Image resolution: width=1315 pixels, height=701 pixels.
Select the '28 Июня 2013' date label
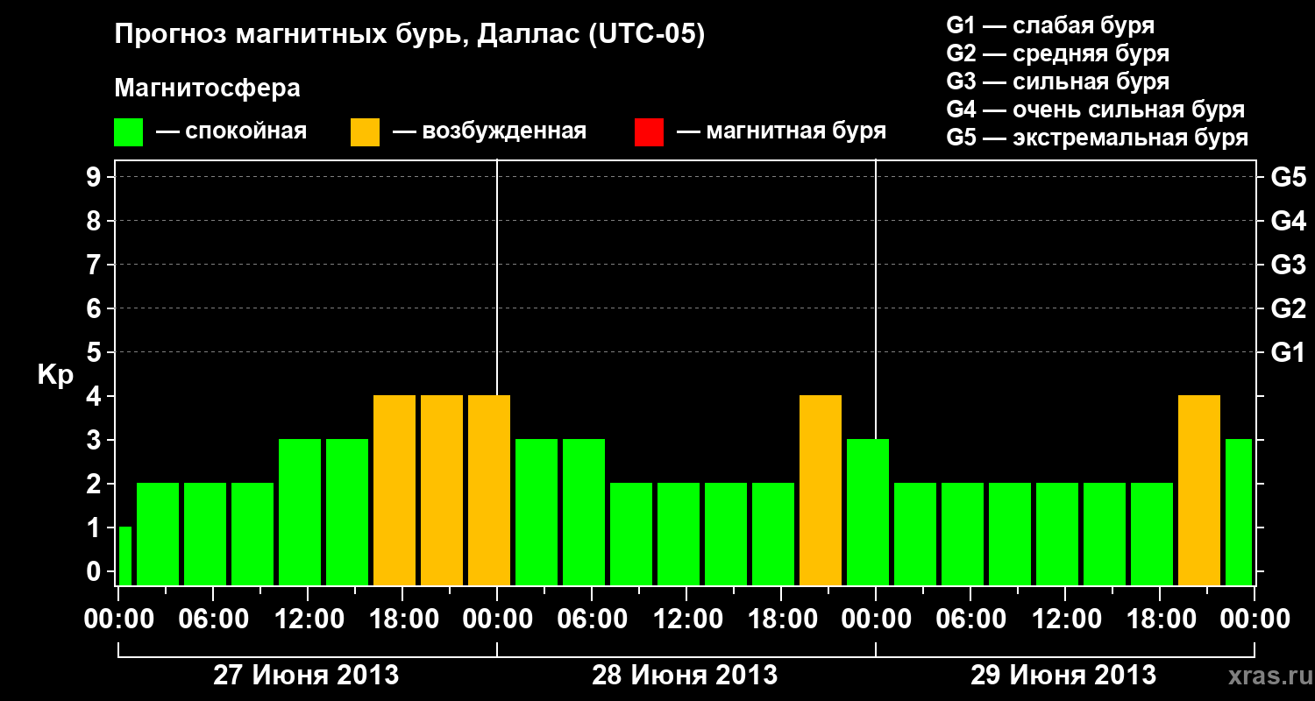(x=685, y=676)
